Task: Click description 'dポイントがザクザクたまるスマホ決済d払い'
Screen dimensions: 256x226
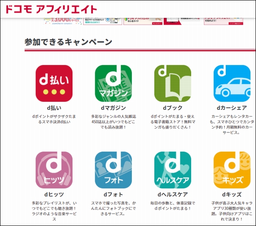Action: click(54, 119)
